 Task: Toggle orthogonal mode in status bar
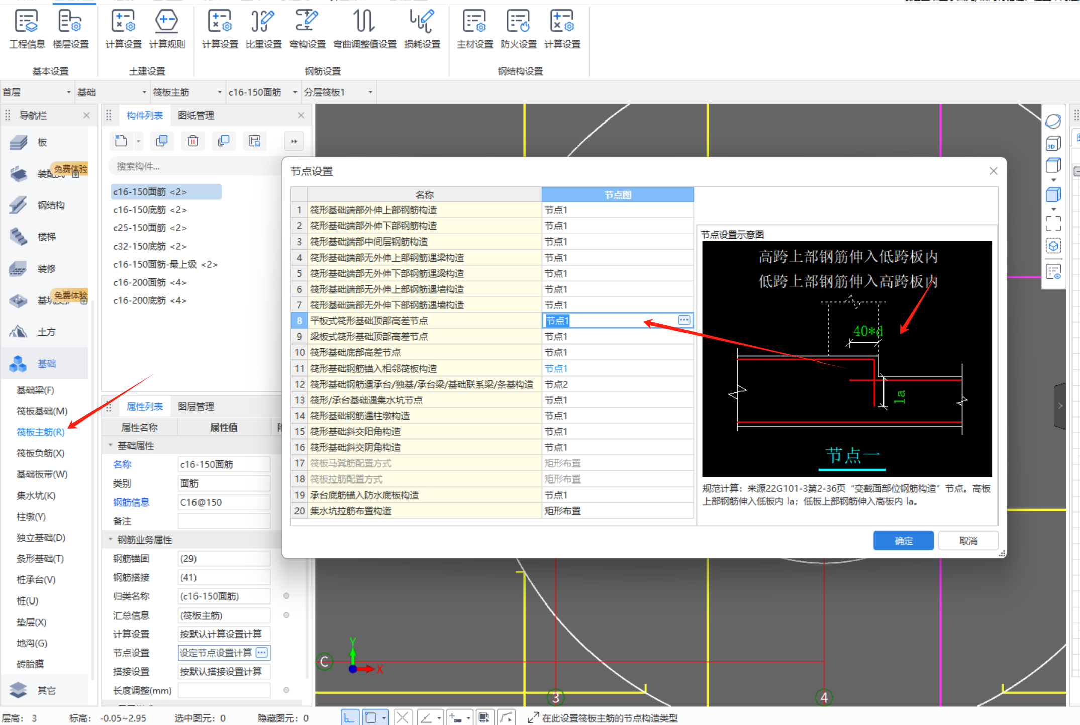point(349,718)
